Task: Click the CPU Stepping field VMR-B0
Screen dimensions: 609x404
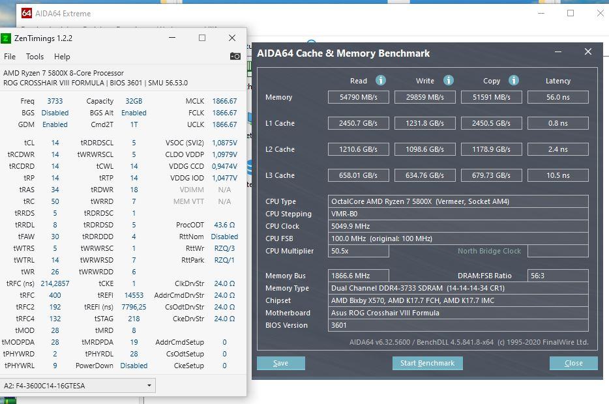Action: (x=458, y=214)
